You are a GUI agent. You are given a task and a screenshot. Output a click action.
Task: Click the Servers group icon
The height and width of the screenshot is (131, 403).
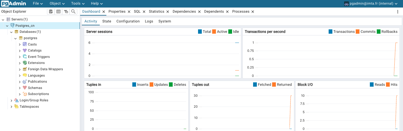(8, 19)
